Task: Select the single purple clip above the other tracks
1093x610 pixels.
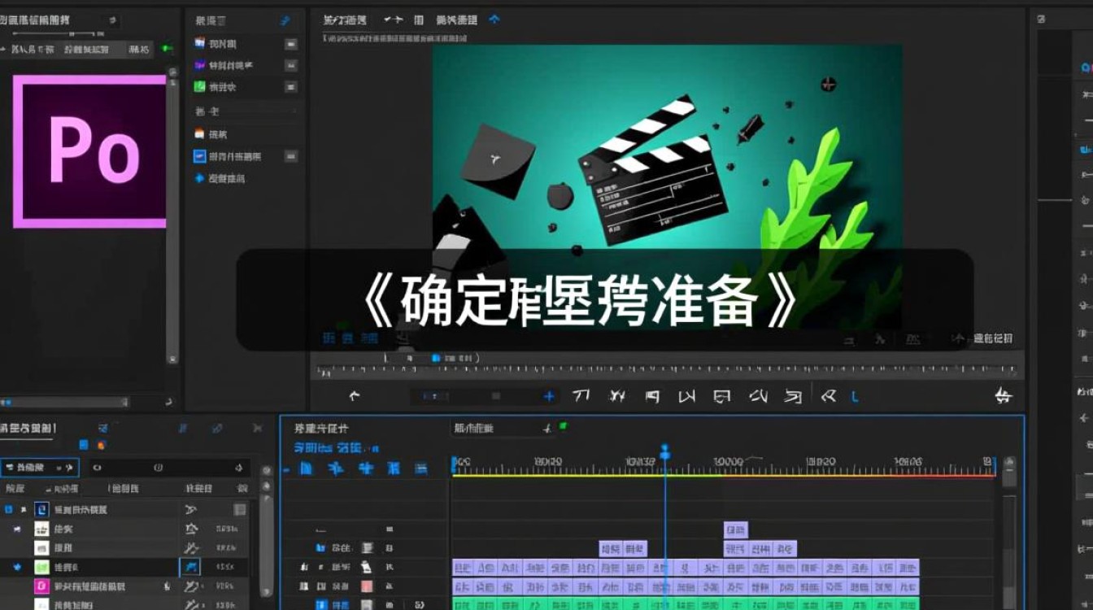Action: click(735, 529)
